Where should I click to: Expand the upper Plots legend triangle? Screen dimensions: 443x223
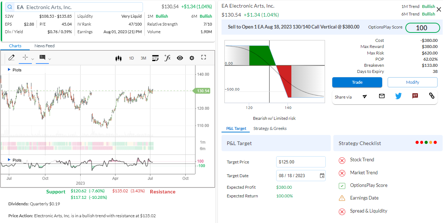(9, 69)
